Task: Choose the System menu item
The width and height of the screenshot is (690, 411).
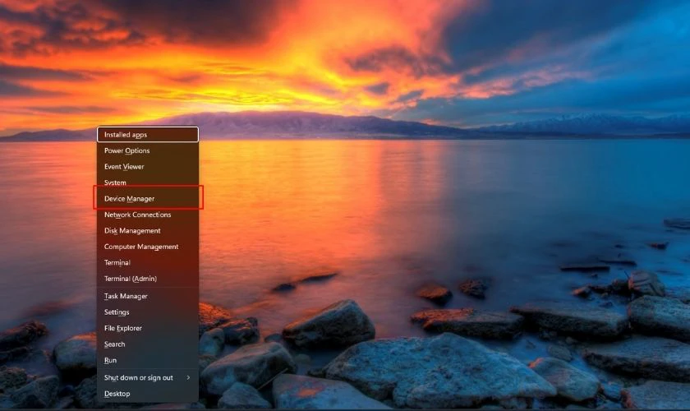Action: [147, 182]
